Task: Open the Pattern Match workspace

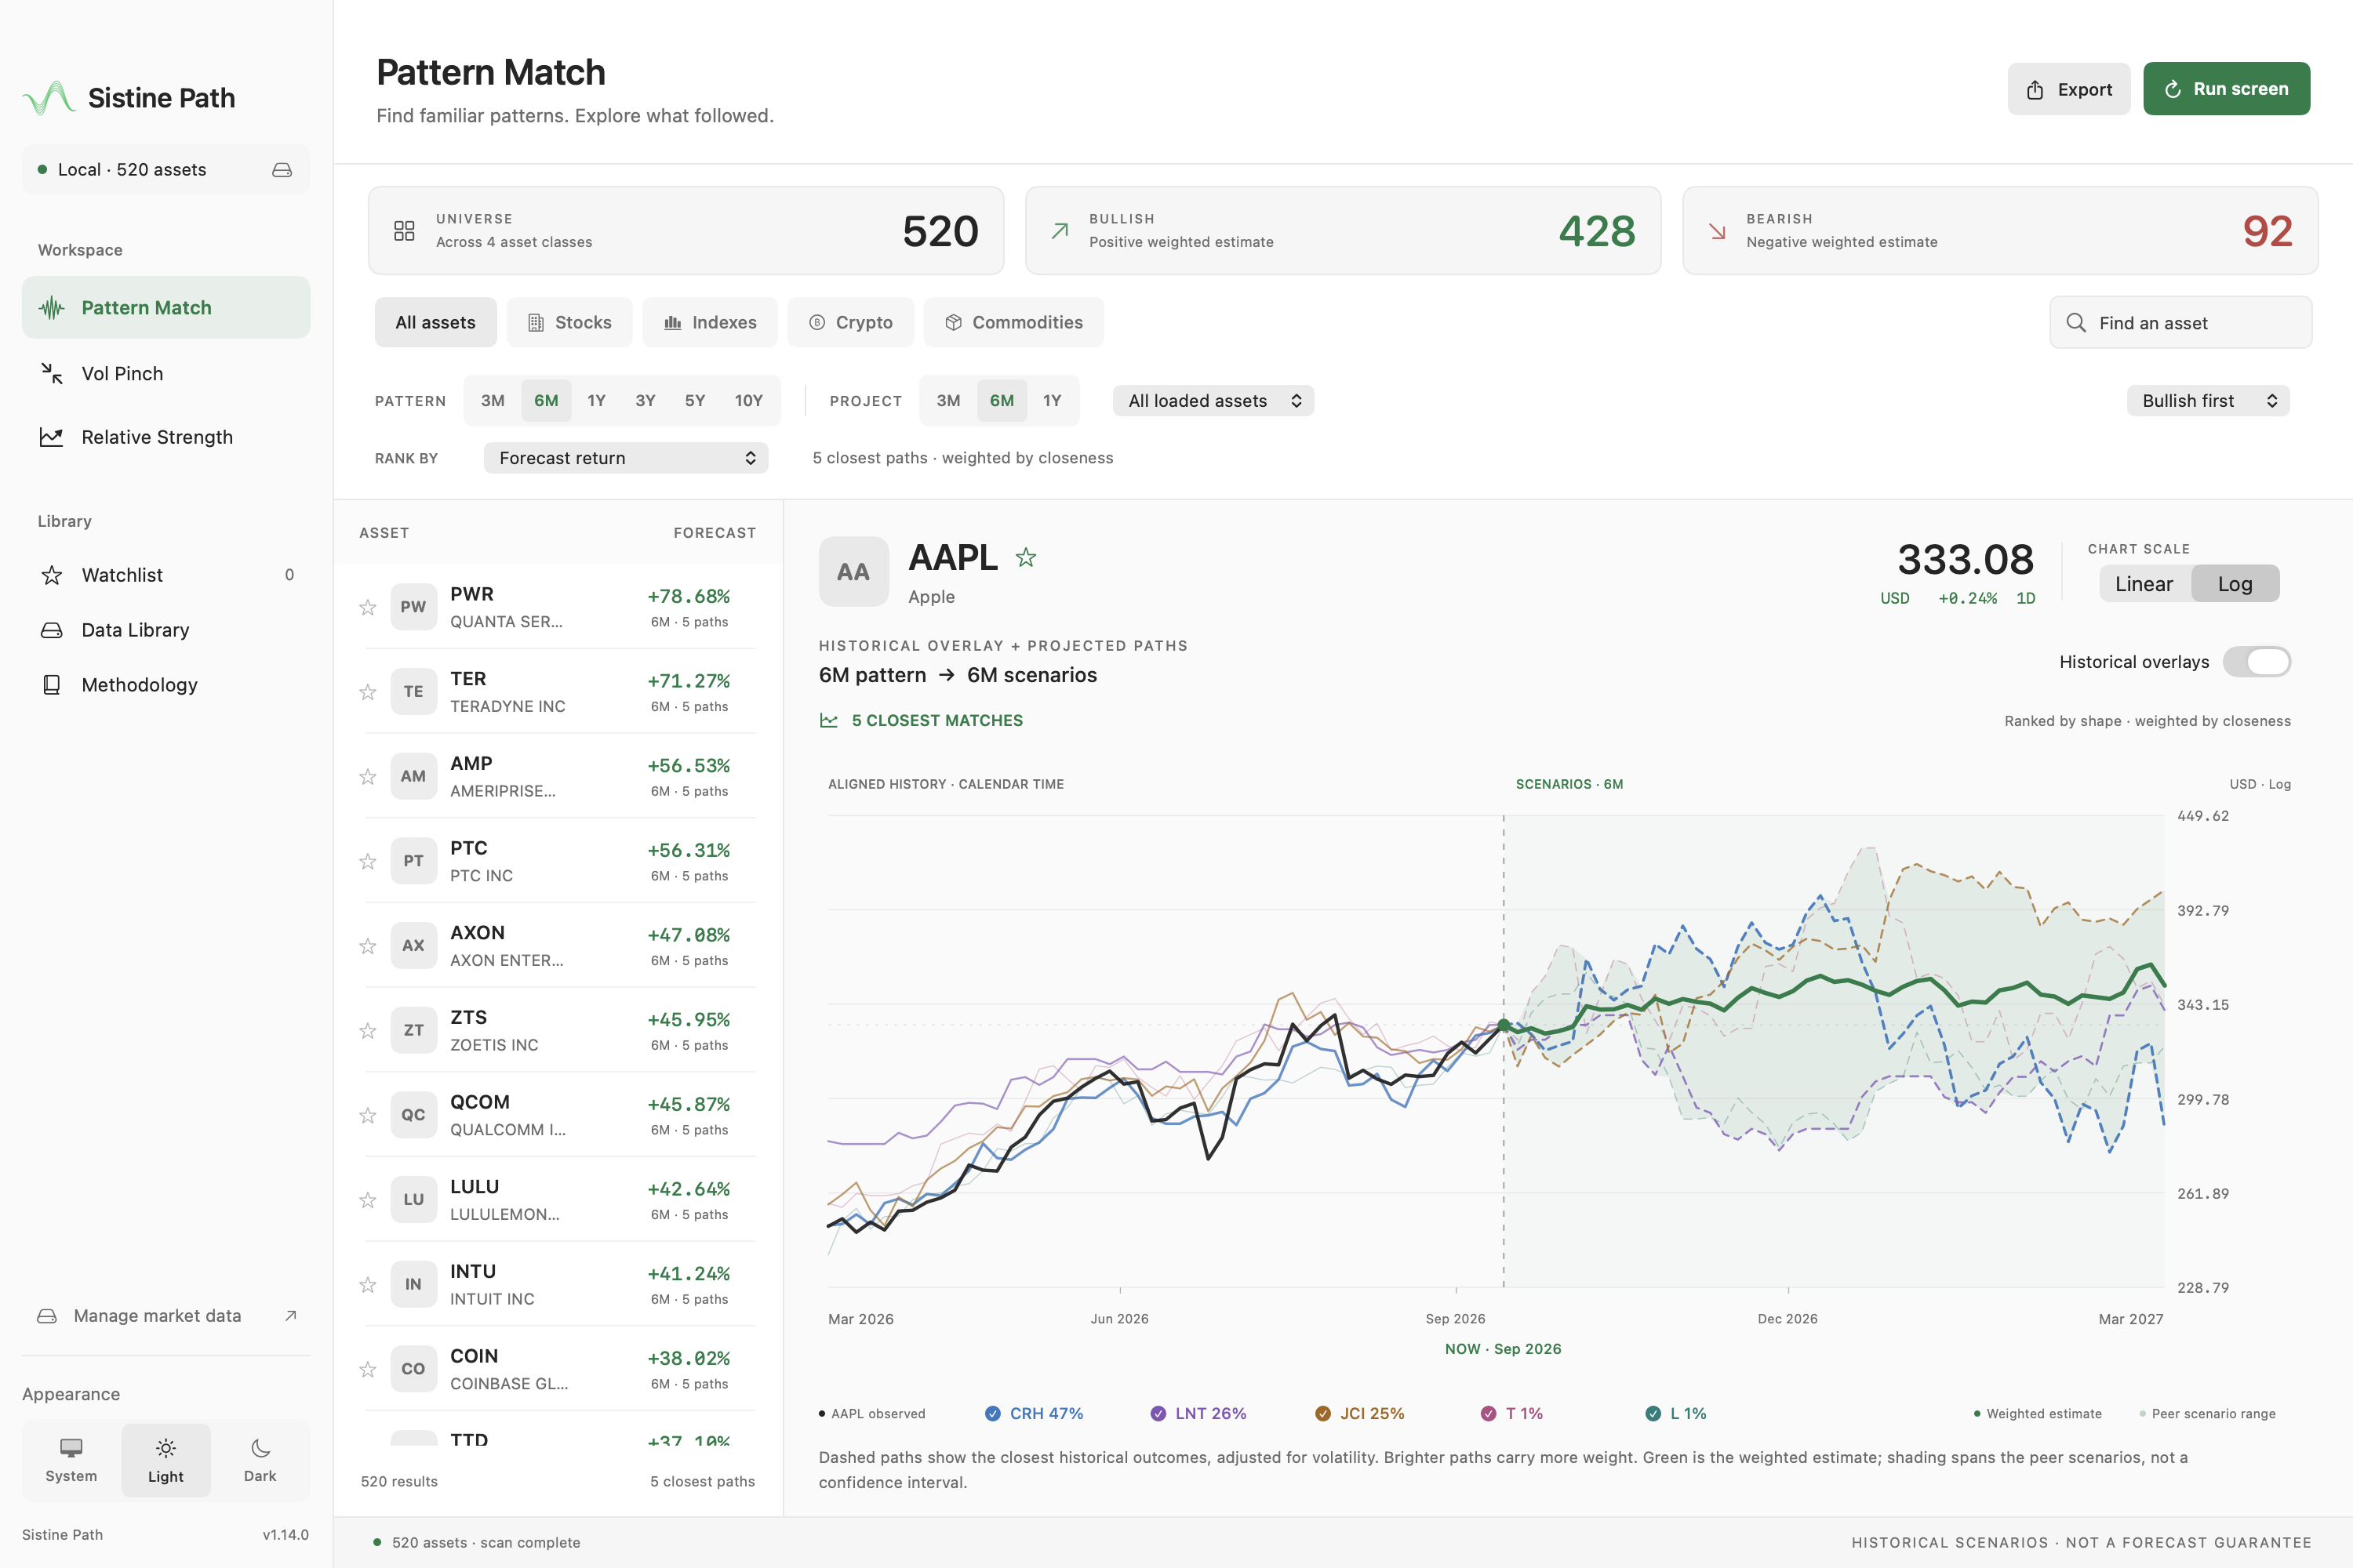Action: tap(166, 307)
